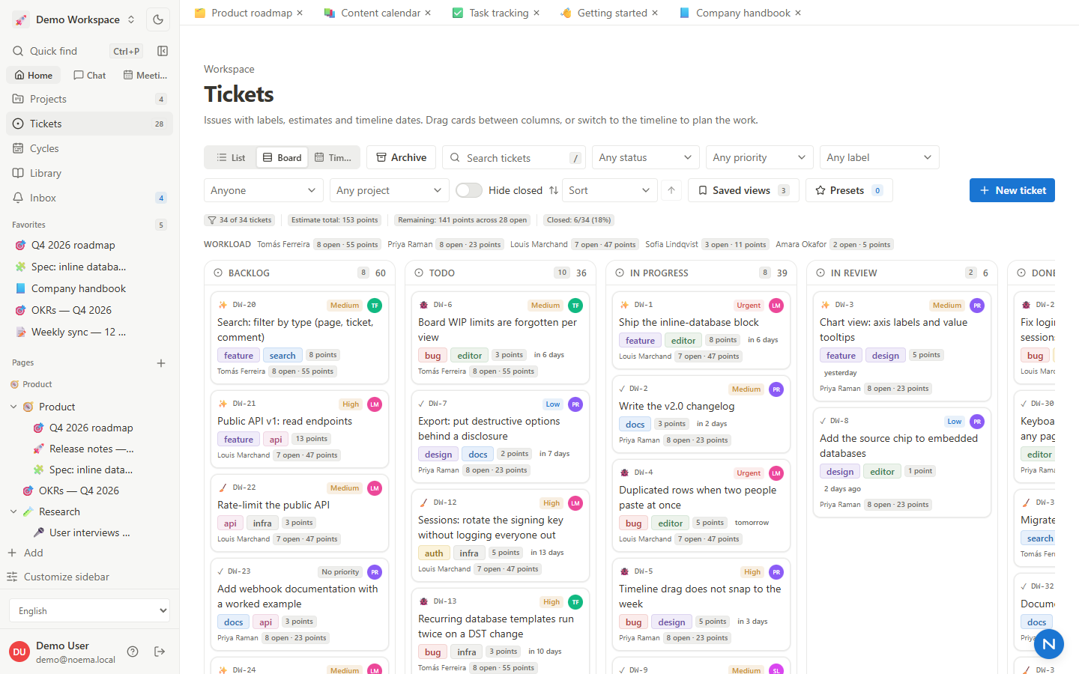Viewport: 1079px width, 674px height.
Task: Open the Sort dropdown
Action: click(x=610, y=190)
